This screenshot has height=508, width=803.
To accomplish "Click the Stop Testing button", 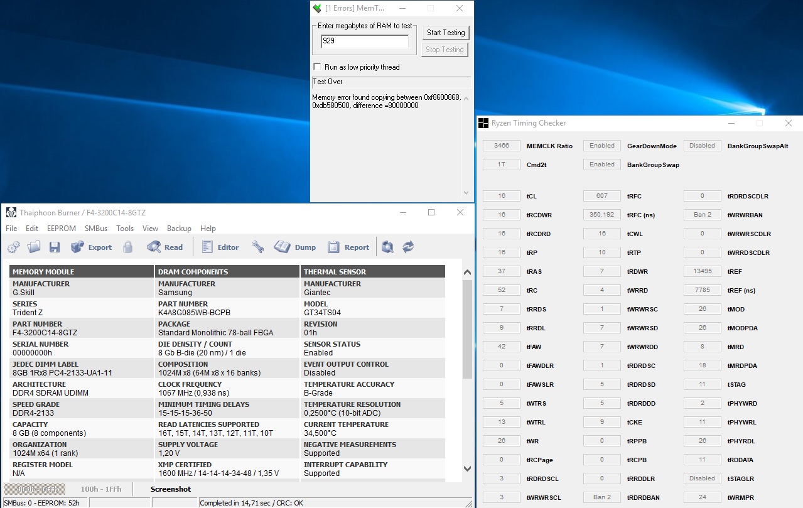I will point(445,50).
